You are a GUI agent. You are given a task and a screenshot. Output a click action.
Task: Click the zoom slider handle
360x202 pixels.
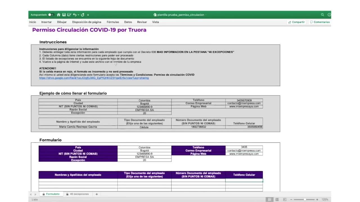(305, 199)
